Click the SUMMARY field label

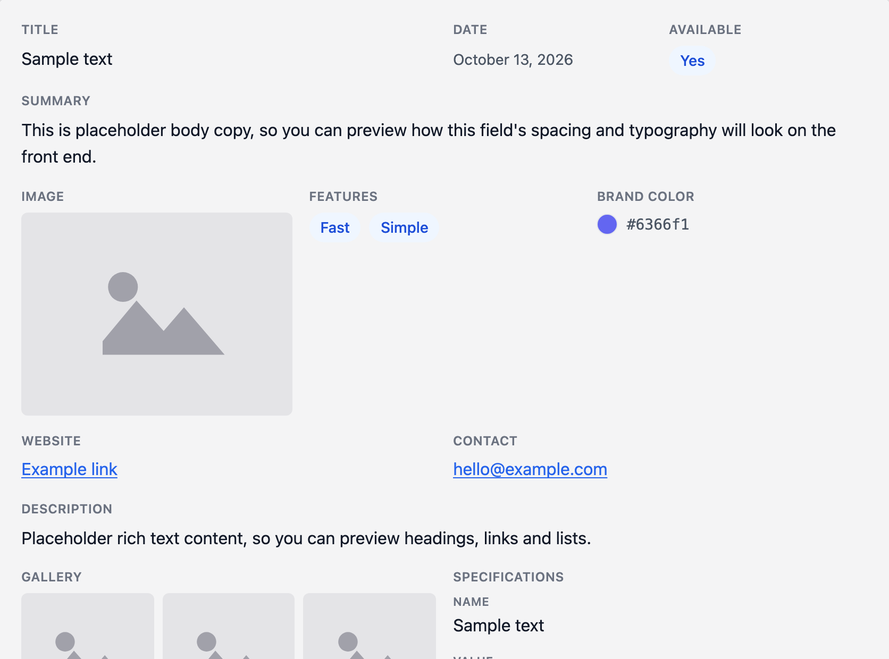[56, 101]
